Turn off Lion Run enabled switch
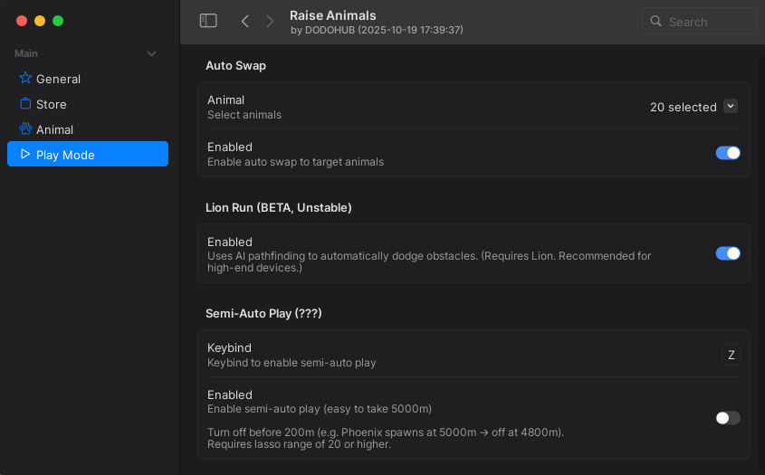 728,253
